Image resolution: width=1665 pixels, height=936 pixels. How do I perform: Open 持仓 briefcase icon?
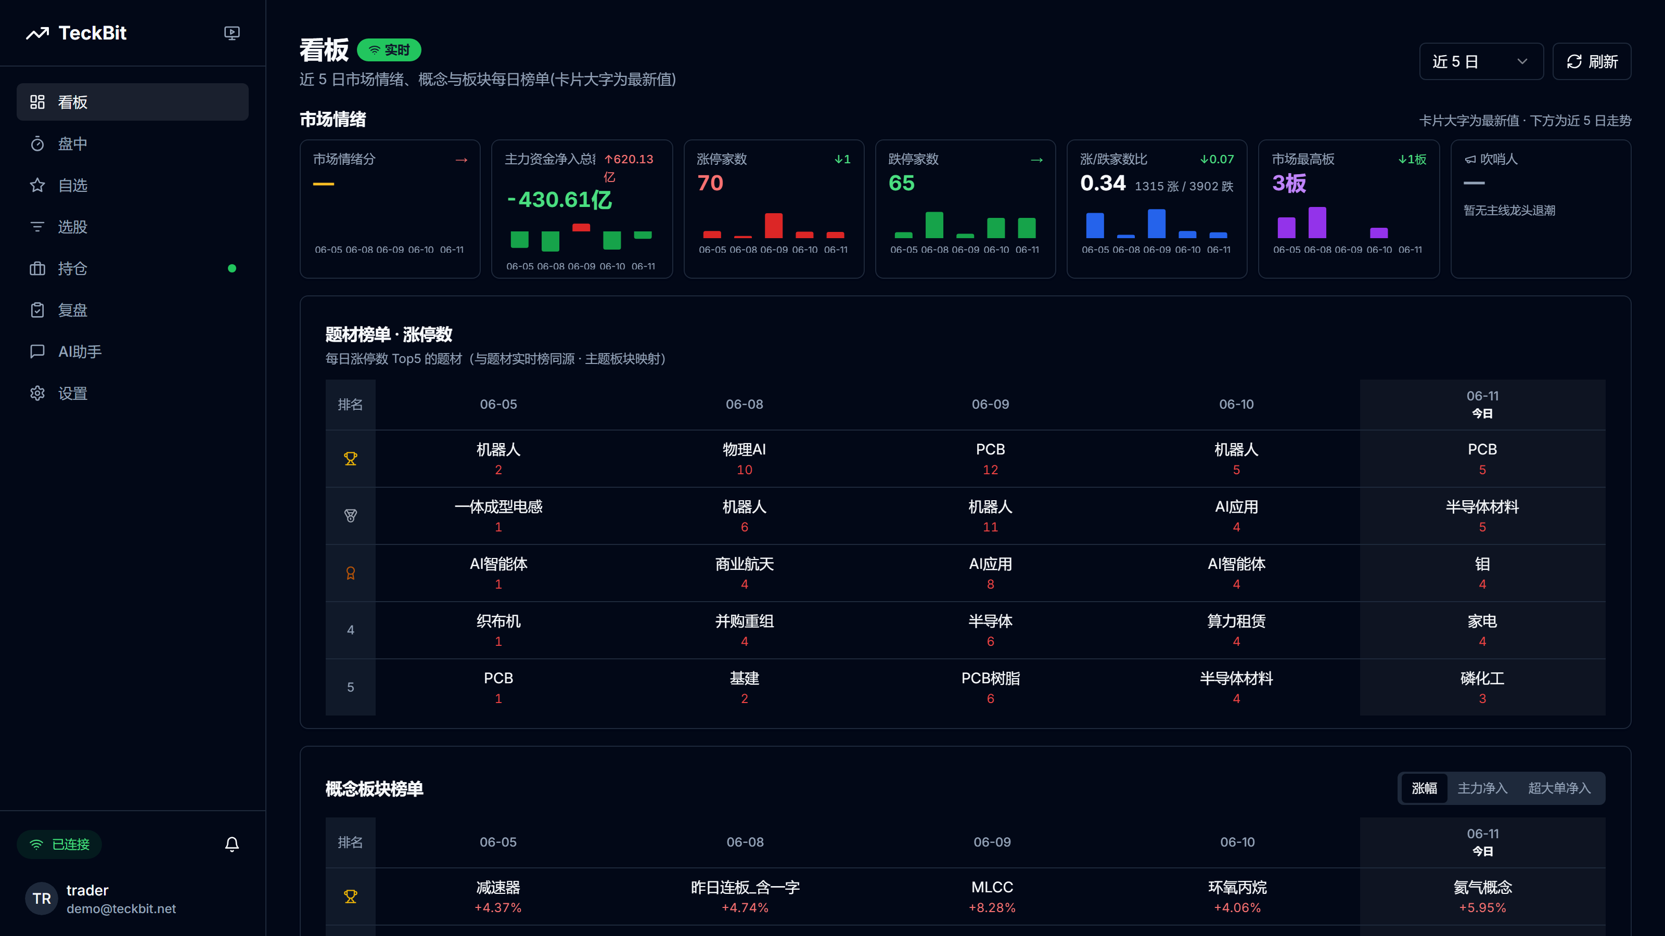coord(37,268)
